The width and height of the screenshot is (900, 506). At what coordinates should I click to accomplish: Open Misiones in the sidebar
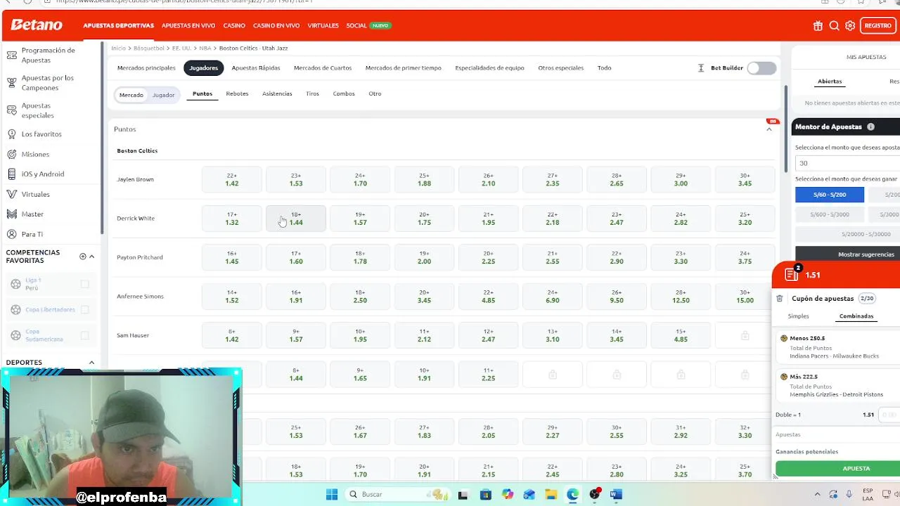tap(35, 154)
